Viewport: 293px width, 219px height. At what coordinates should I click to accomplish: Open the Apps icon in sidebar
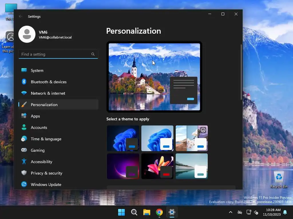pos(24,116)
